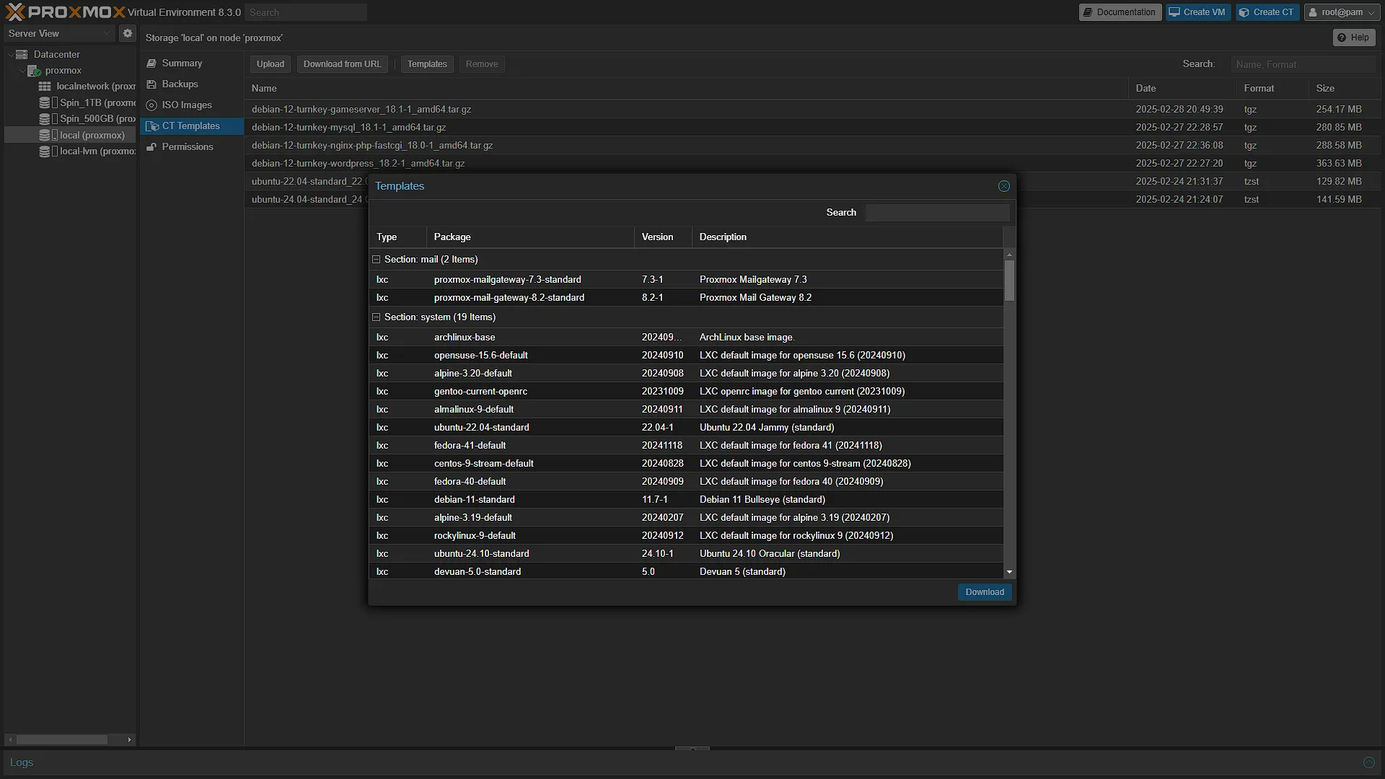The image size is (1385, 779).
Task: Select ubuntu-24.10-standard template row
Action: (x=686, y=553)
